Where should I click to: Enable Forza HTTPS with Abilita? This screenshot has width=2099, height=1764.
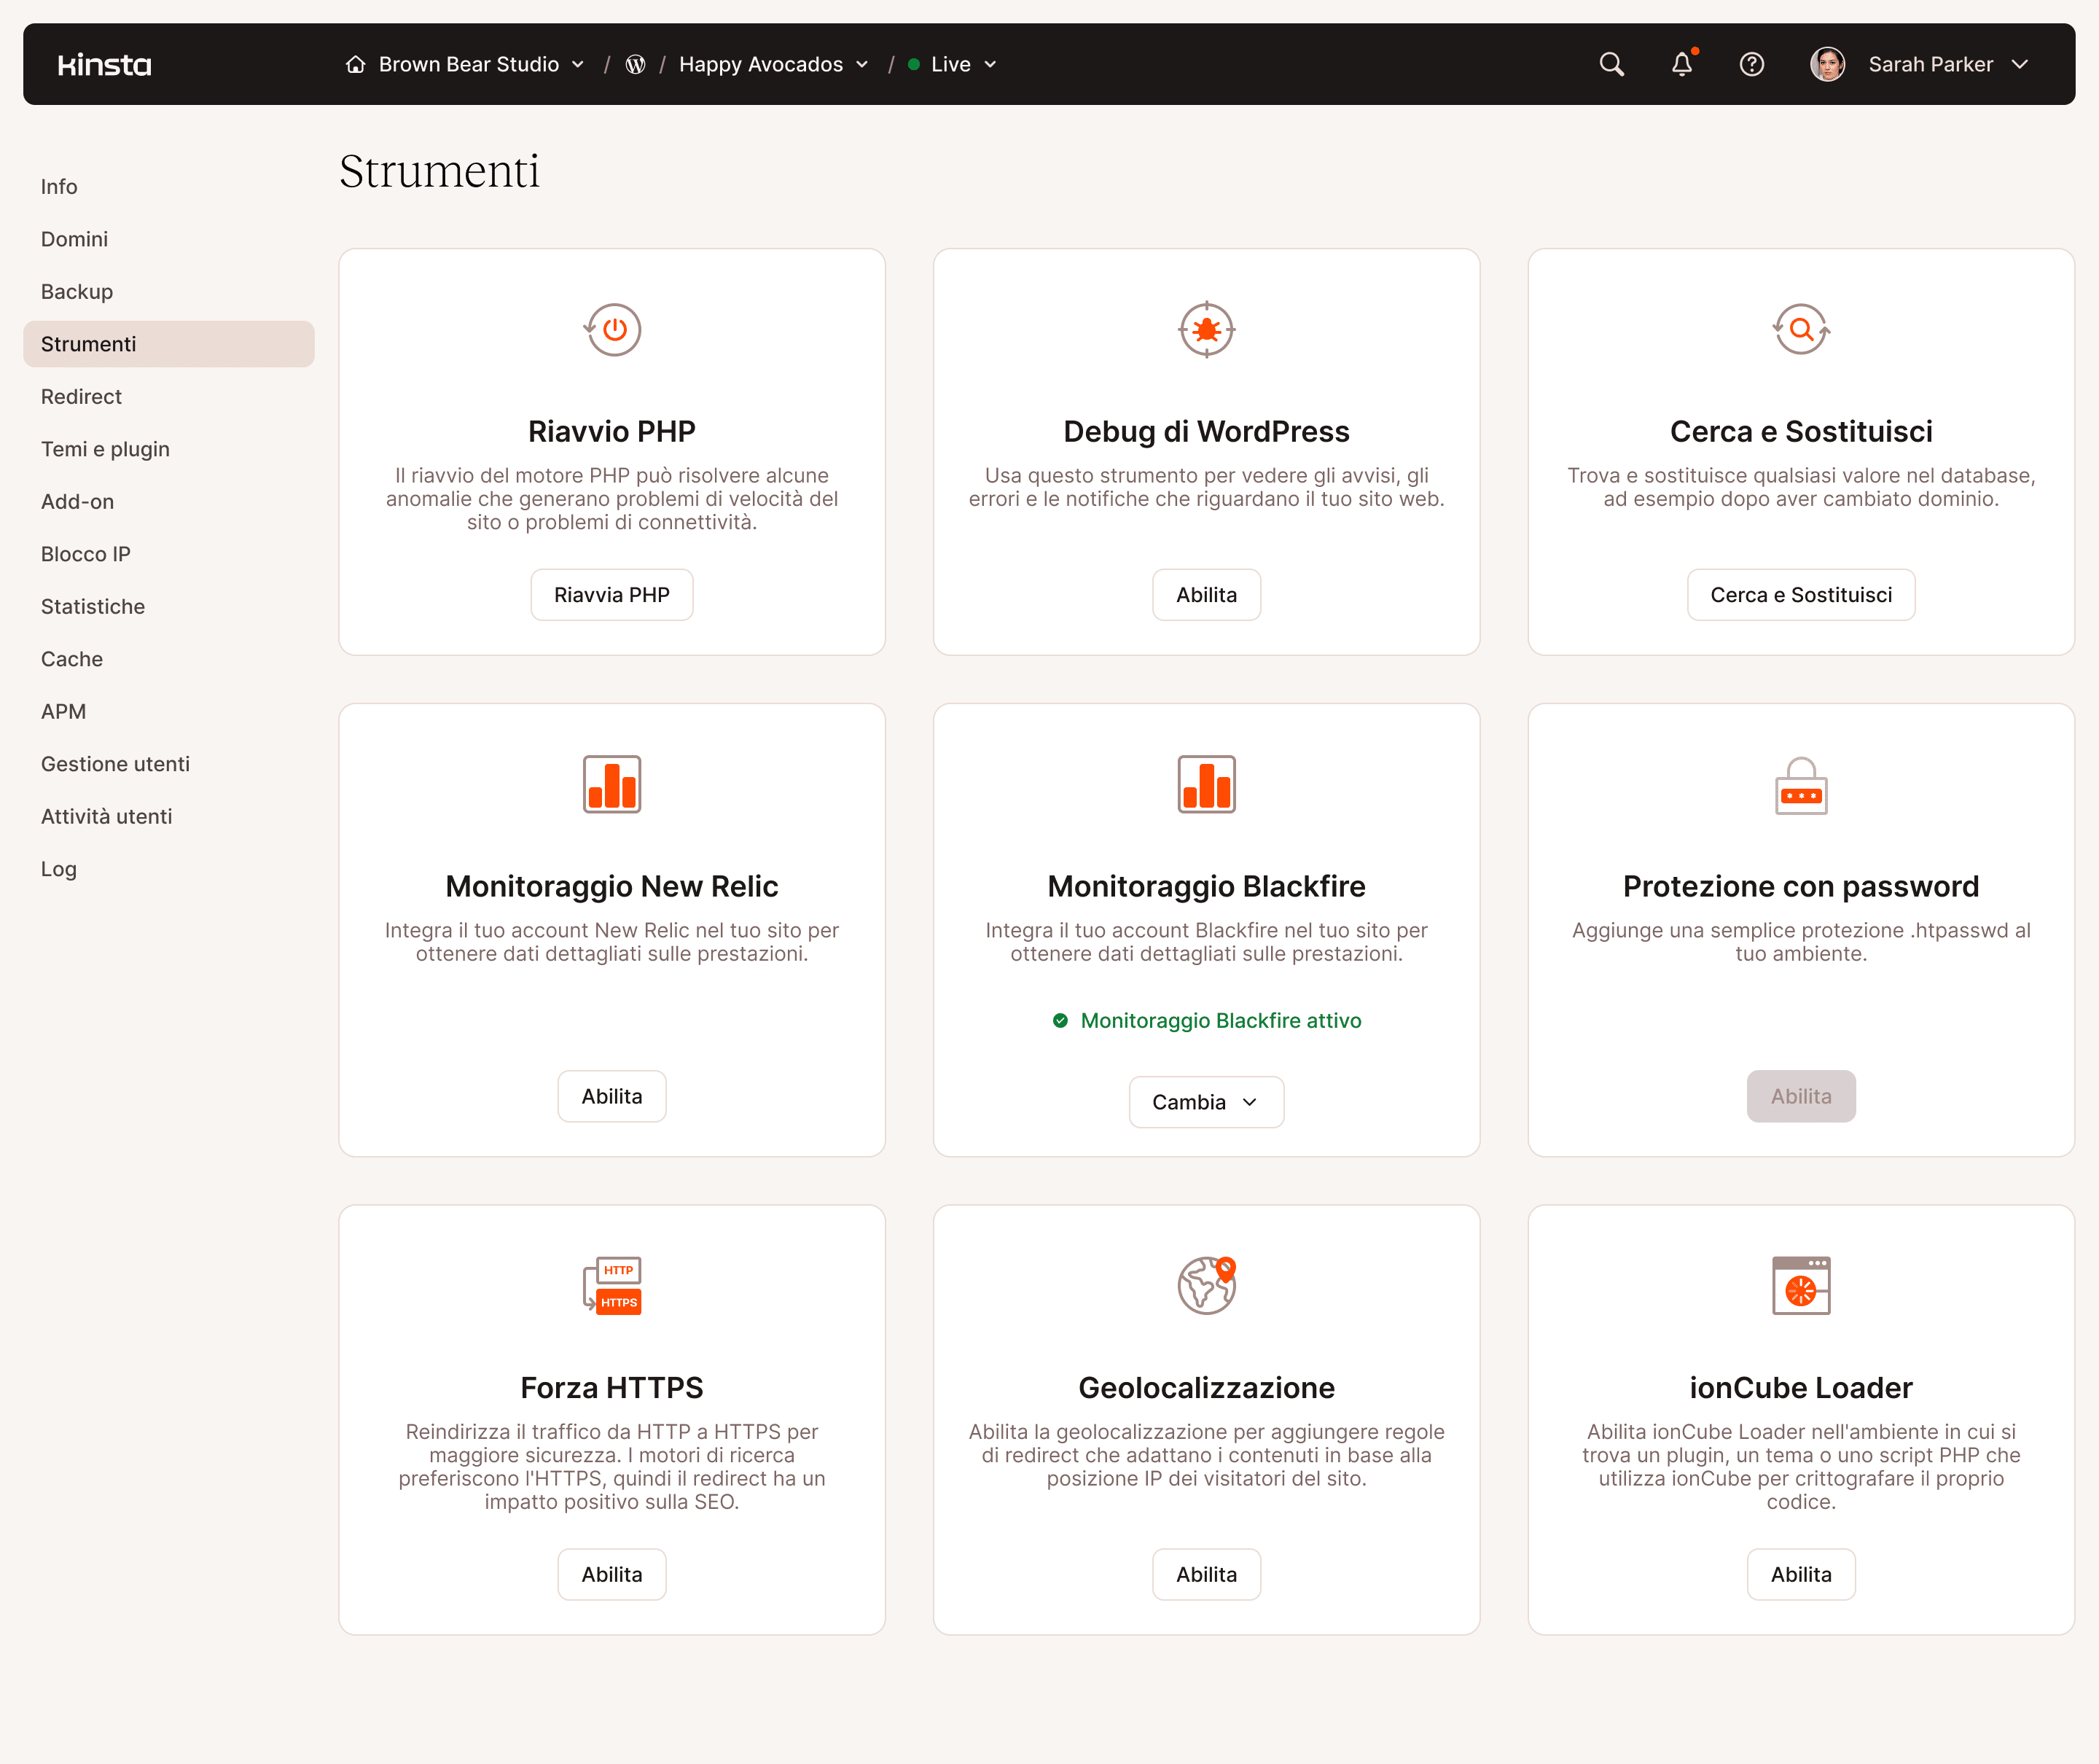(x=611, y=1574)
